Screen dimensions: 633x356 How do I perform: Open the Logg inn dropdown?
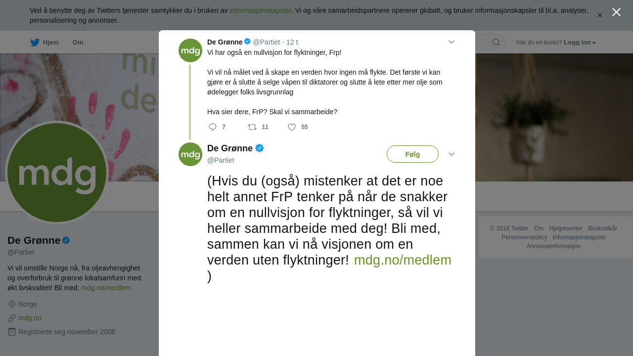pyautogui.click(x=580, y=43)
